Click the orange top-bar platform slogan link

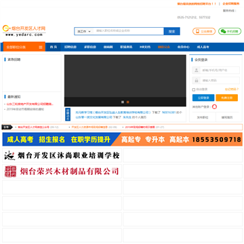(197, 4)
